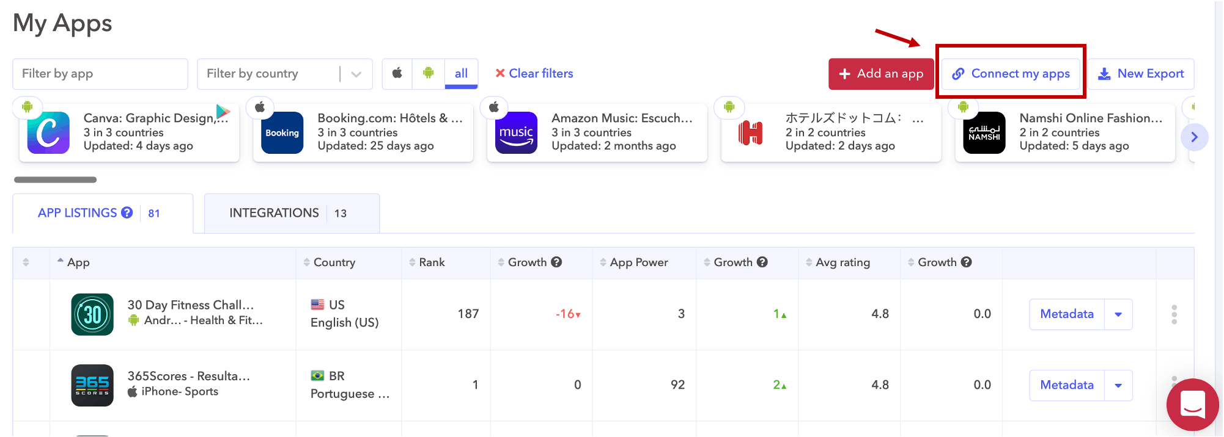Open the 365Scores app icon

[92, 385]
